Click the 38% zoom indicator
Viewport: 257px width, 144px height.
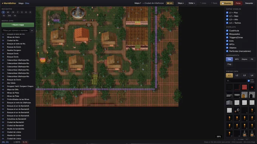tap(219, 136)
